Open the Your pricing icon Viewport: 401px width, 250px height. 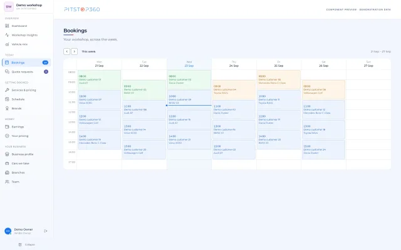point(7,136)
